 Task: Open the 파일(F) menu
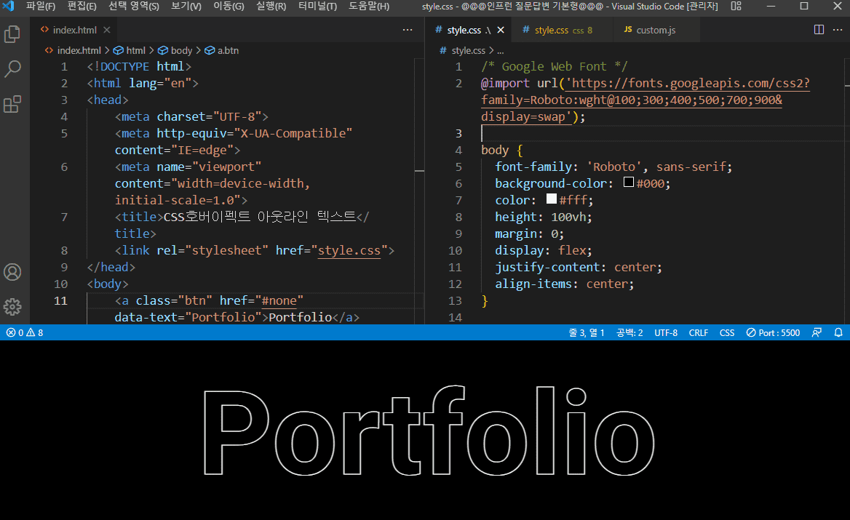point(41,6)
